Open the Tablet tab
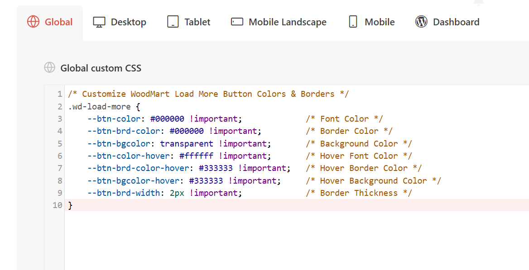 (188, 22)
